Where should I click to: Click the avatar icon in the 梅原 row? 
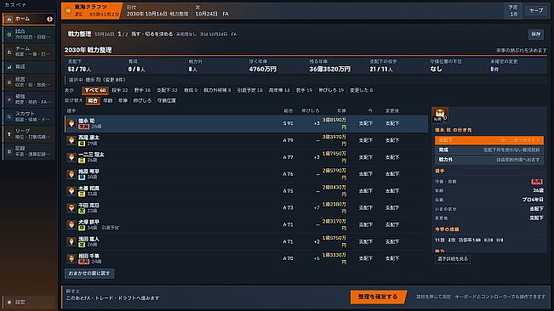click(71, 174)
